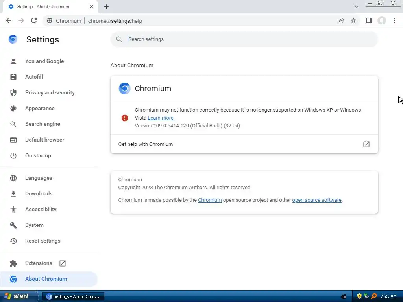Viewport: 403px width, 302px height.
Task: Click the Appearance palette icon
Action: pyautogui.click(x=13, y=109)
